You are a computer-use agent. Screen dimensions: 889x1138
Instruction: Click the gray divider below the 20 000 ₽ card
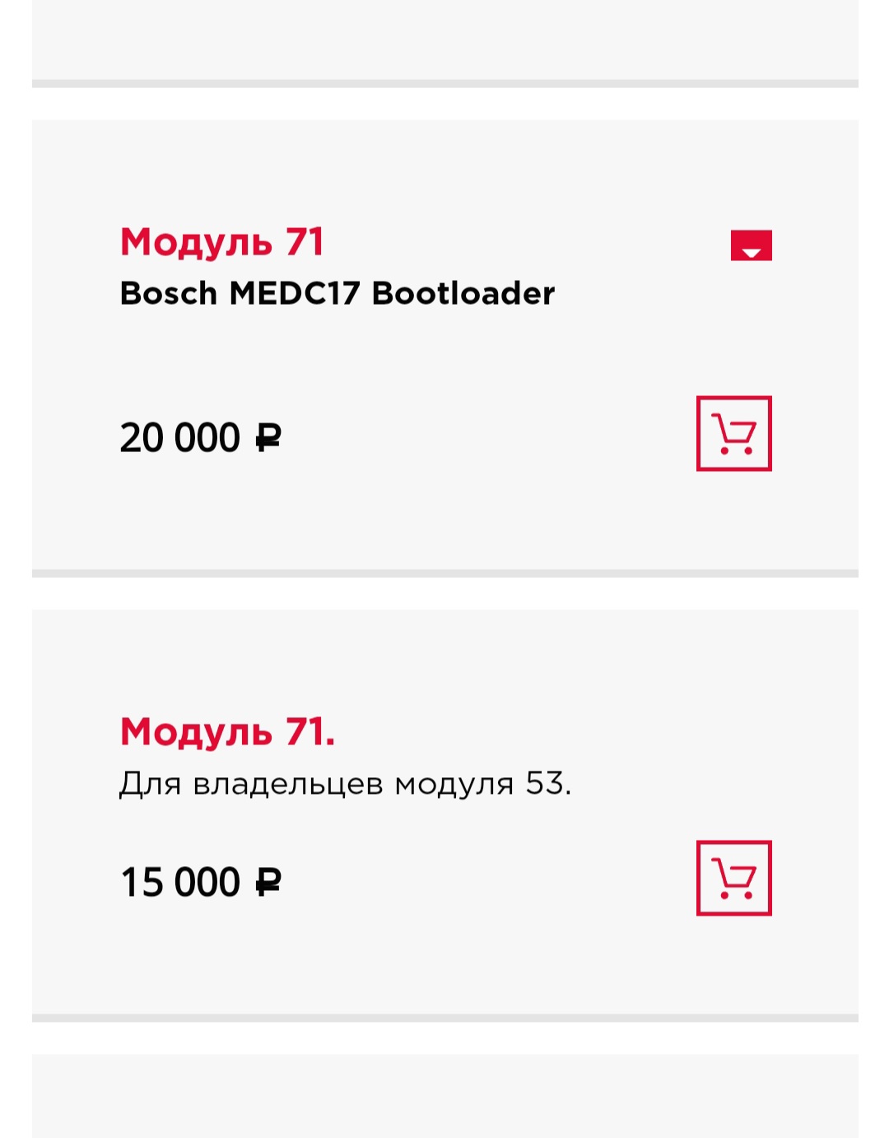[444, 573]
